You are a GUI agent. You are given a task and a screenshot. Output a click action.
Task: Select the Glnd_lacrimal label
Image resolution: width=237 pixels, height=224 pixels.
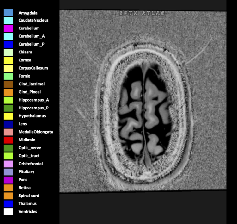point(32,84)
